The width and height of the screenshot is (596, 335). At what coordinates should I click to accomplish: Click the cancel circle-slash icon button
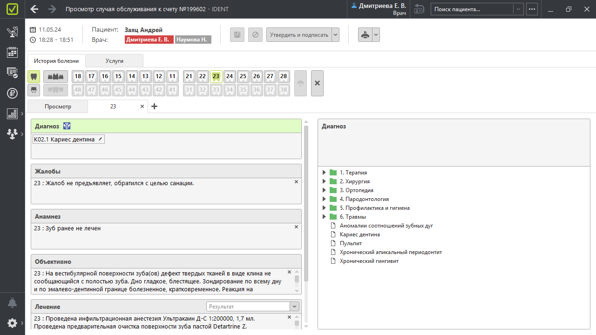pos(255,35)
